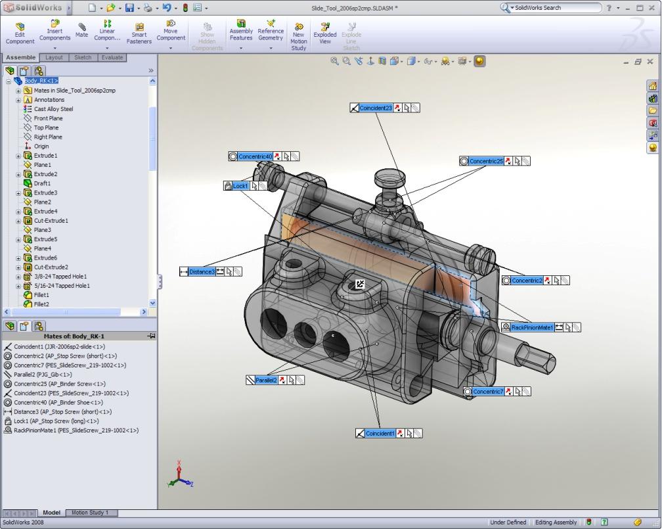Open the Motion Study 1 tab

[x=90, y=513]
